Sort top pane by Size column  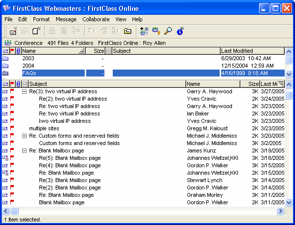(95, 51)
